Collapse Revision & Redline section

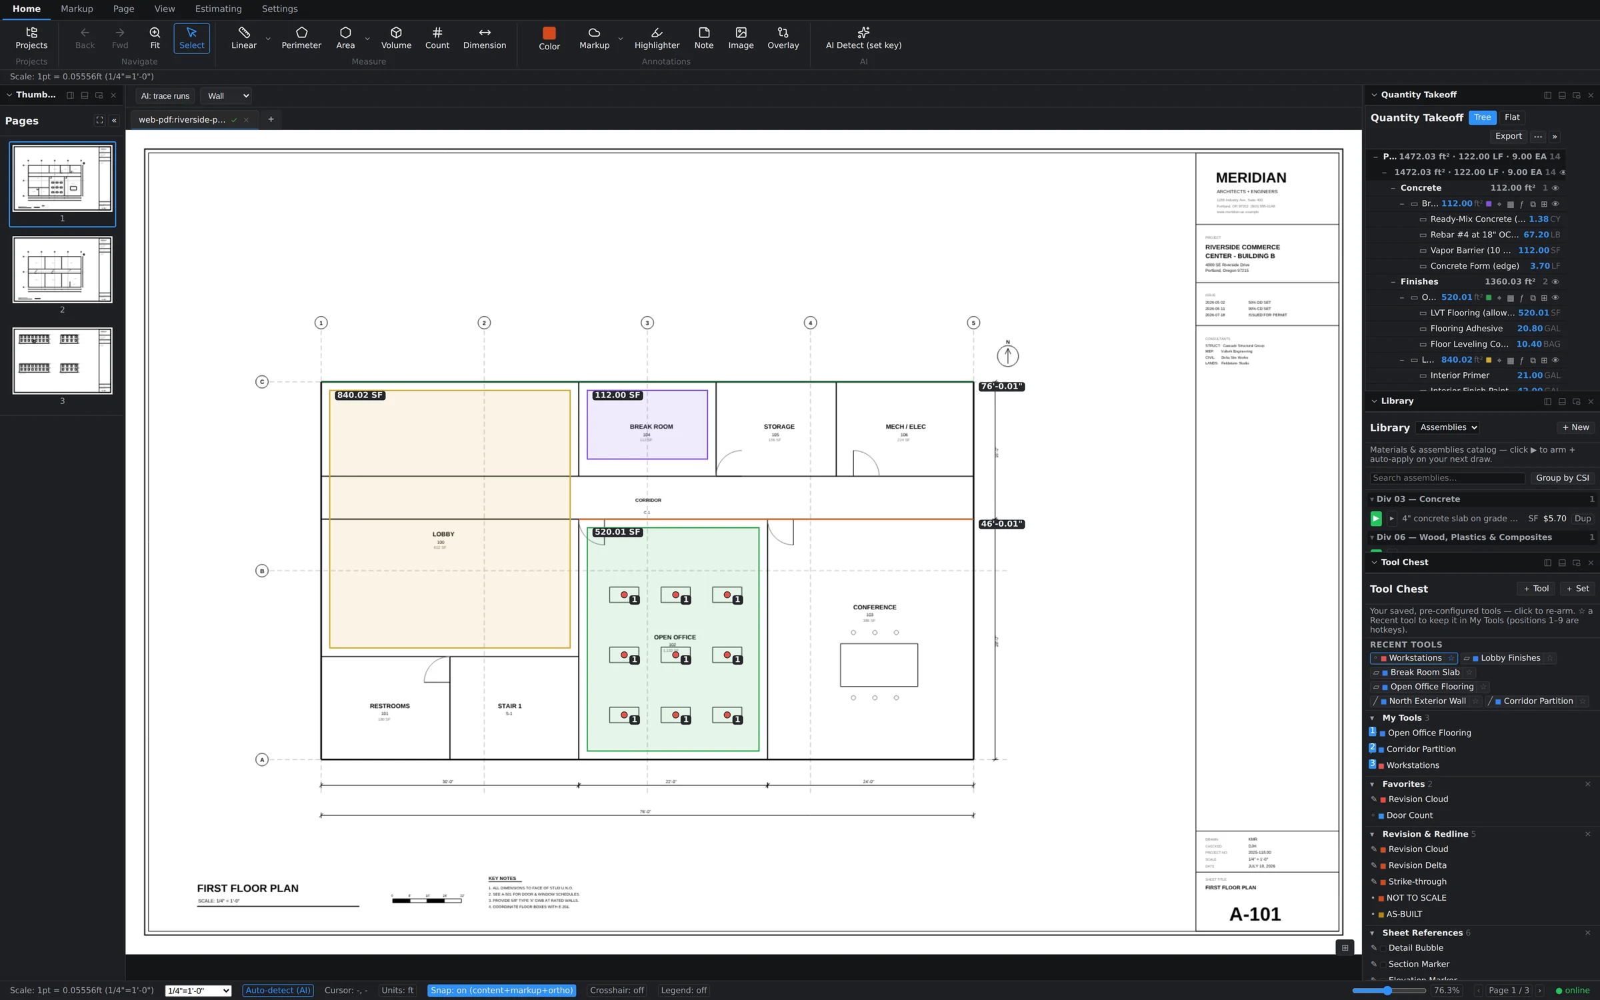[x=1372, y=834]
